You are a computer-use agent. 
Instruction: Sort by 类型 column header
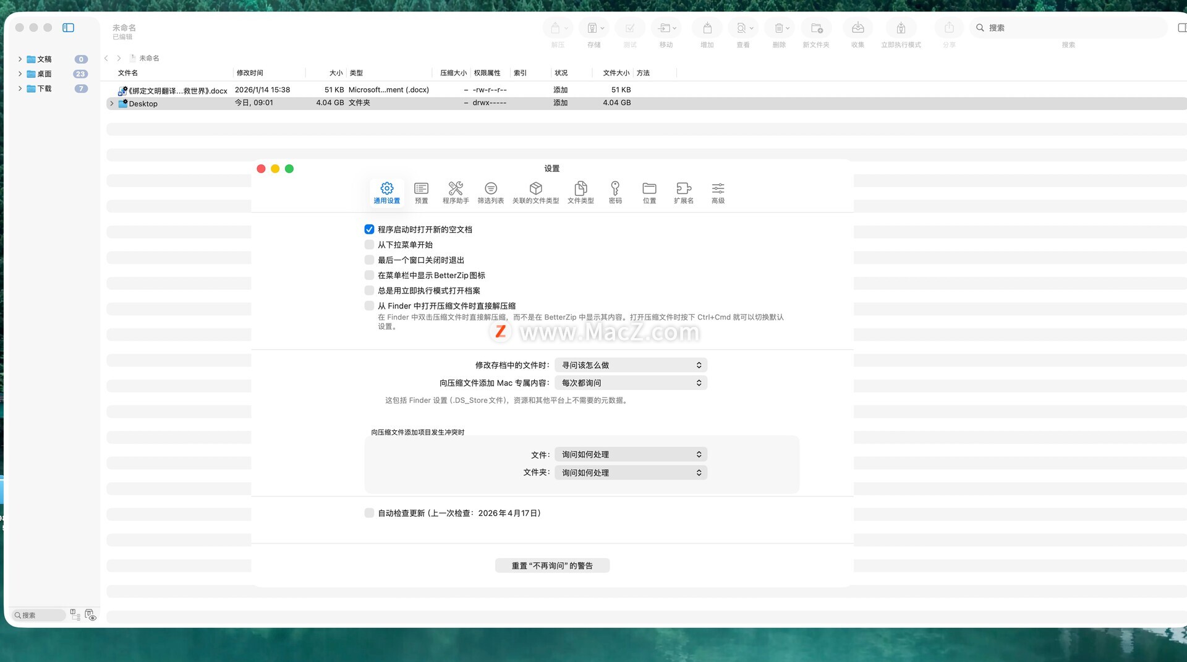point(356,73)
